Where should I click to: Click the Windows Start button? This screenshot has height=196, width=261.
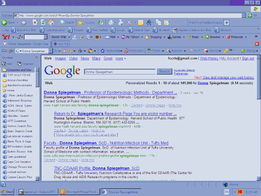[8, 192]
